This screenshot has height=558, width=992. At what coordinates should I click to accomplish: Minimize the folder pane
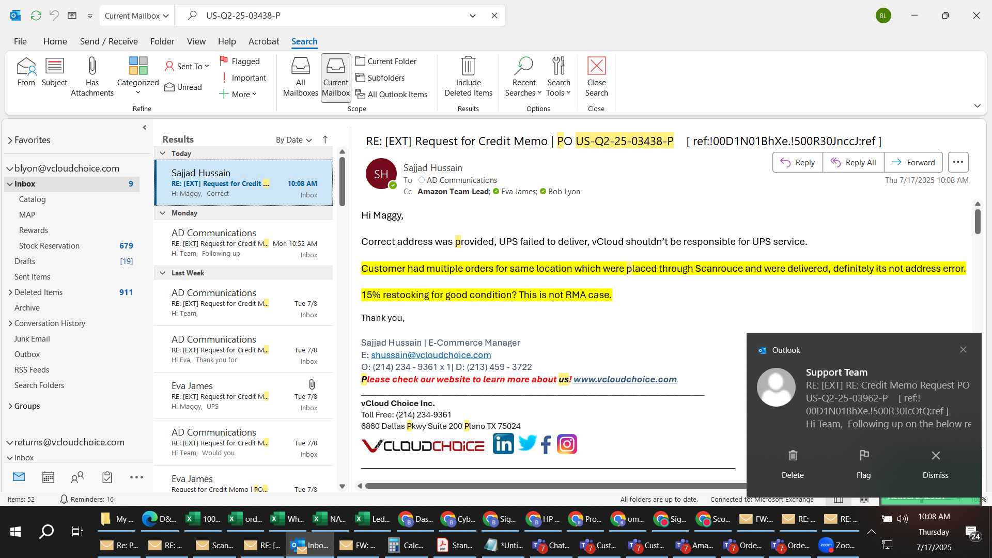click(144, 128)
